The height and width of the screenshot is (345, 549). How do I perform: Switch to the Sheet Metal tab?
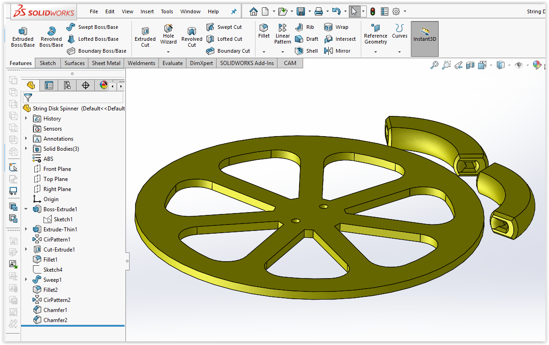tap(106, 63)
